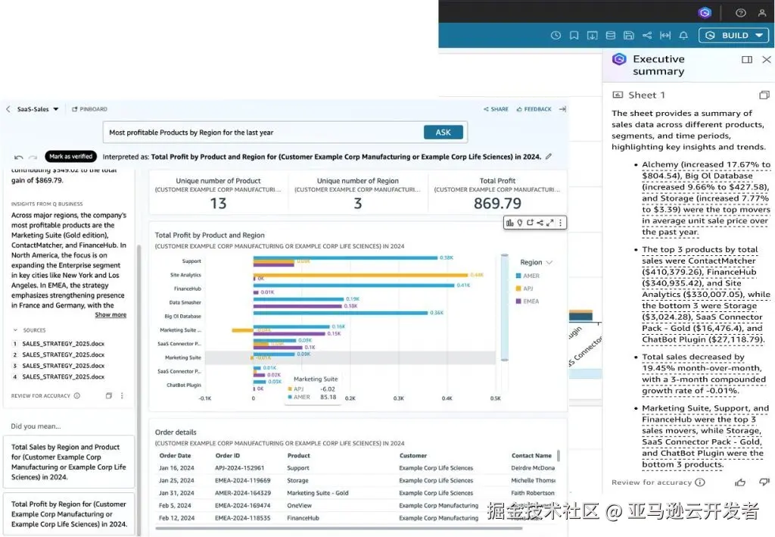The image size is (775, 537).
Task: Click the share nodes icon in blue toolbar
Action: 647,35
